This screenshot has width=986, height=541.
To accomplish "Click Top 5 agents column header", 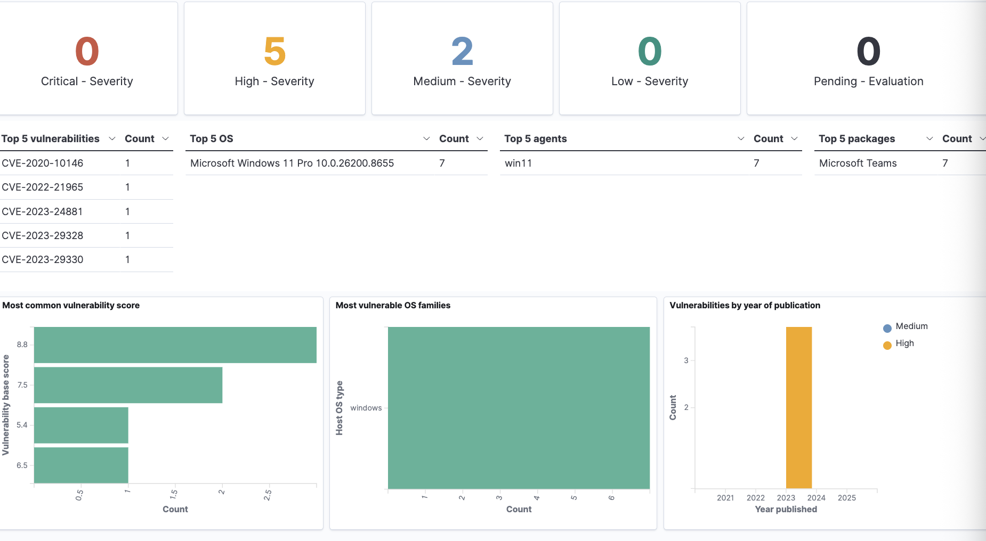I will click(x=536, y=138).
